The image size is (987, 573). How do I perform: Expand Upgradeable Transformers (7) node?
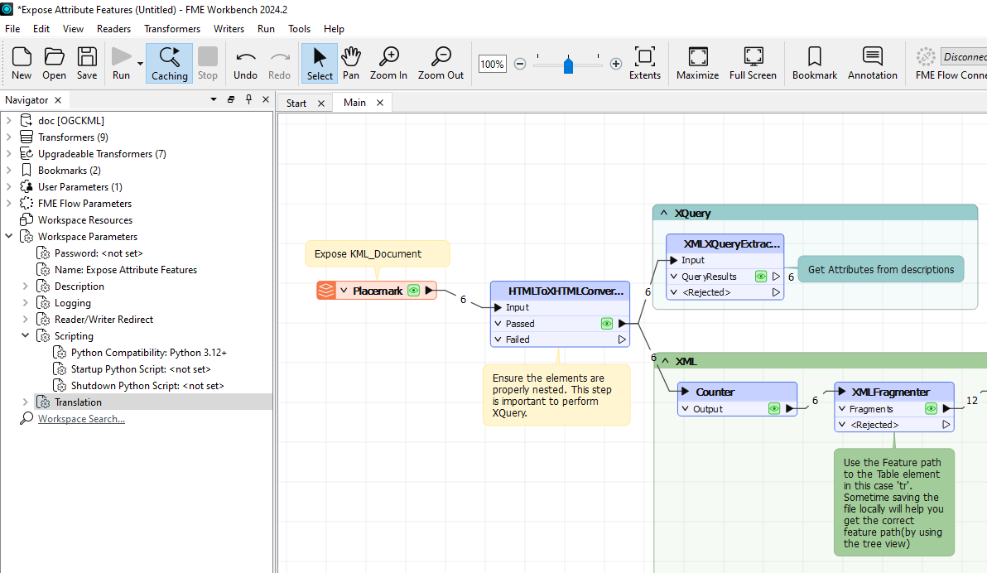point(9,154)
